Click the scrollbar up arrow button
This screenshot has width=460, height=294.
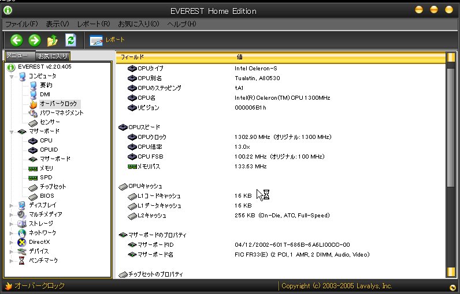click(451, 57)
